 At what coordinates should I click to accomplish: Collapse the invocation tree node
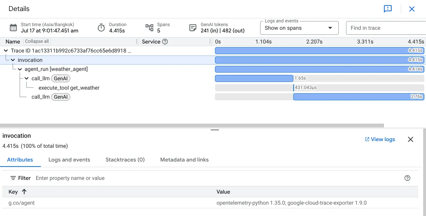[x=12, y=60]
